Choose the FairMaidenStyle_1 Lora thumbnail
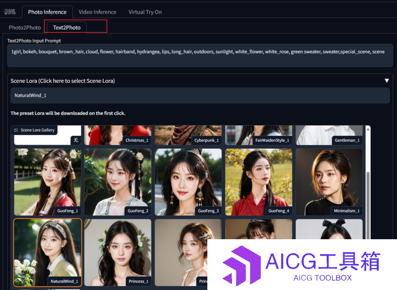Image resolution: width=397 pixels, height=290 pixels. pyautogui.click(x=258, y=135)
